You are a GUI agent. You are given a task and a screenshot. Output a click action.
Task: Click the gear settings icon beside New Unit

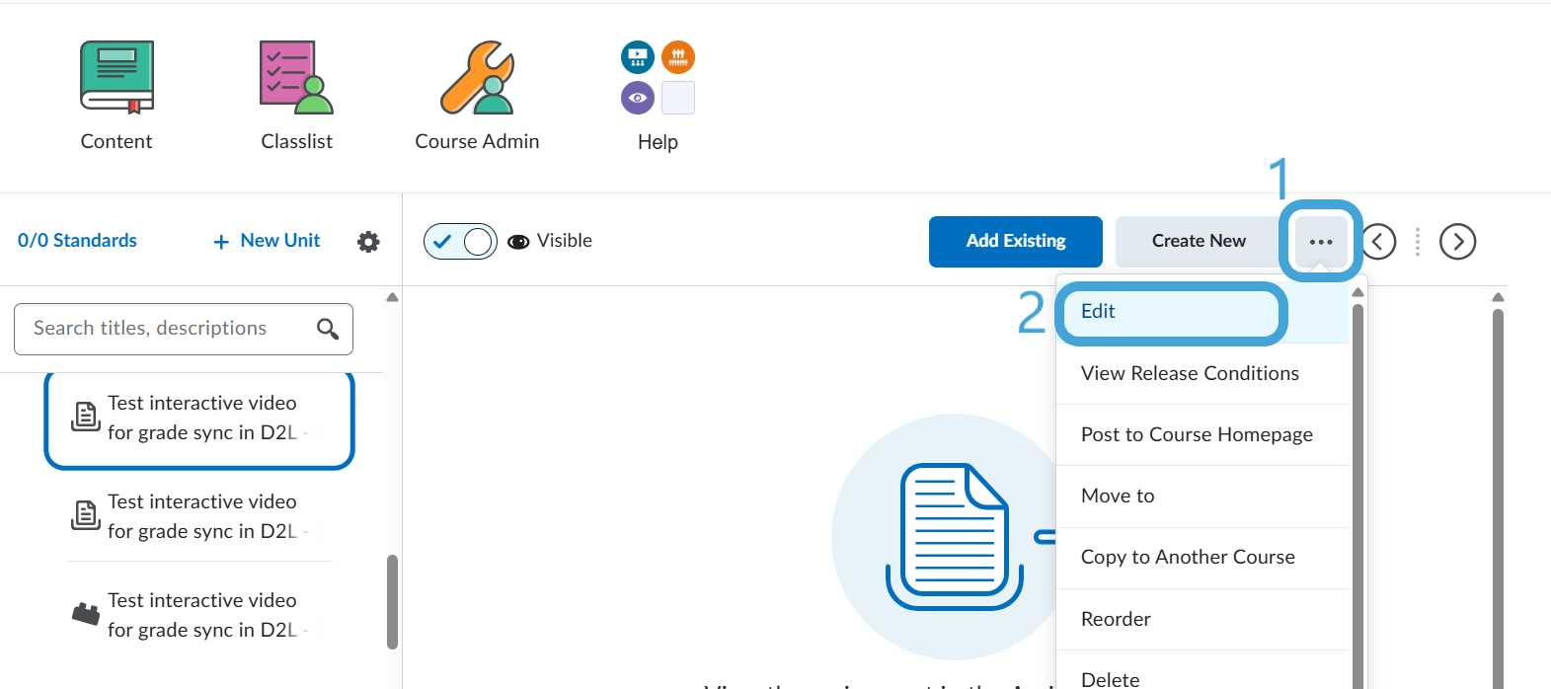[368, 242]
